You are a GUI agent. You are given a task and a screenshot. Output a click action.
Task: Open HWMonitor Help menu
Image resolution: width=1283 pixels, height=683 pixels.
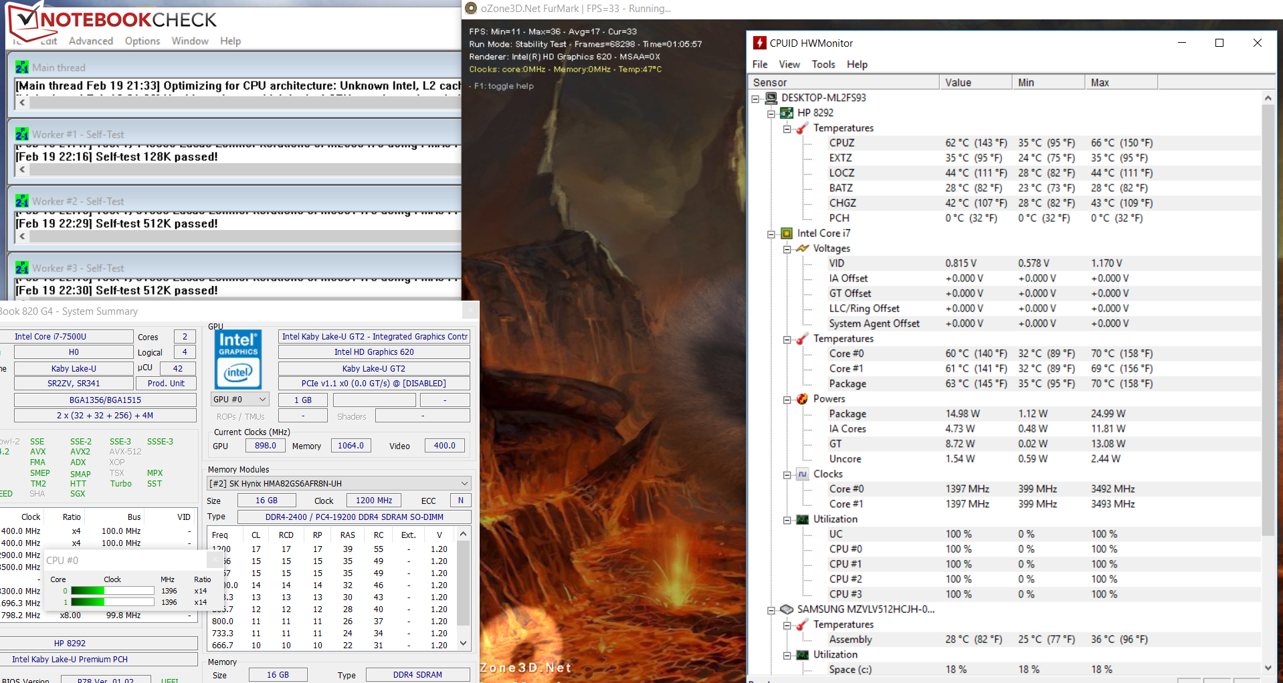pyautogui.click(x=857, y=64)
